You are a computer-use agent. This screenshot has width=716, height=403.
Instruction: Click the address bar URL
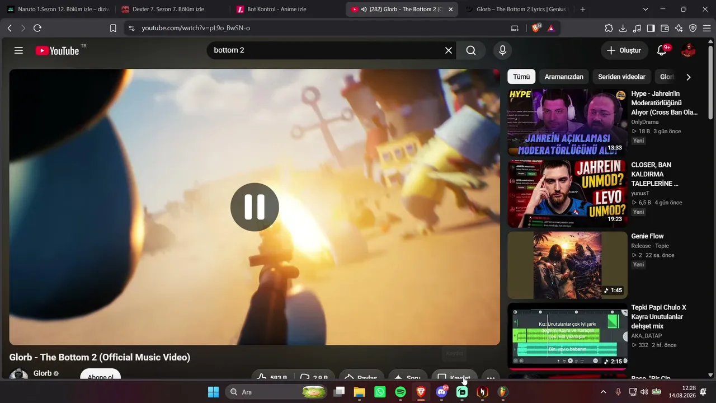click(x=195, y=28)
